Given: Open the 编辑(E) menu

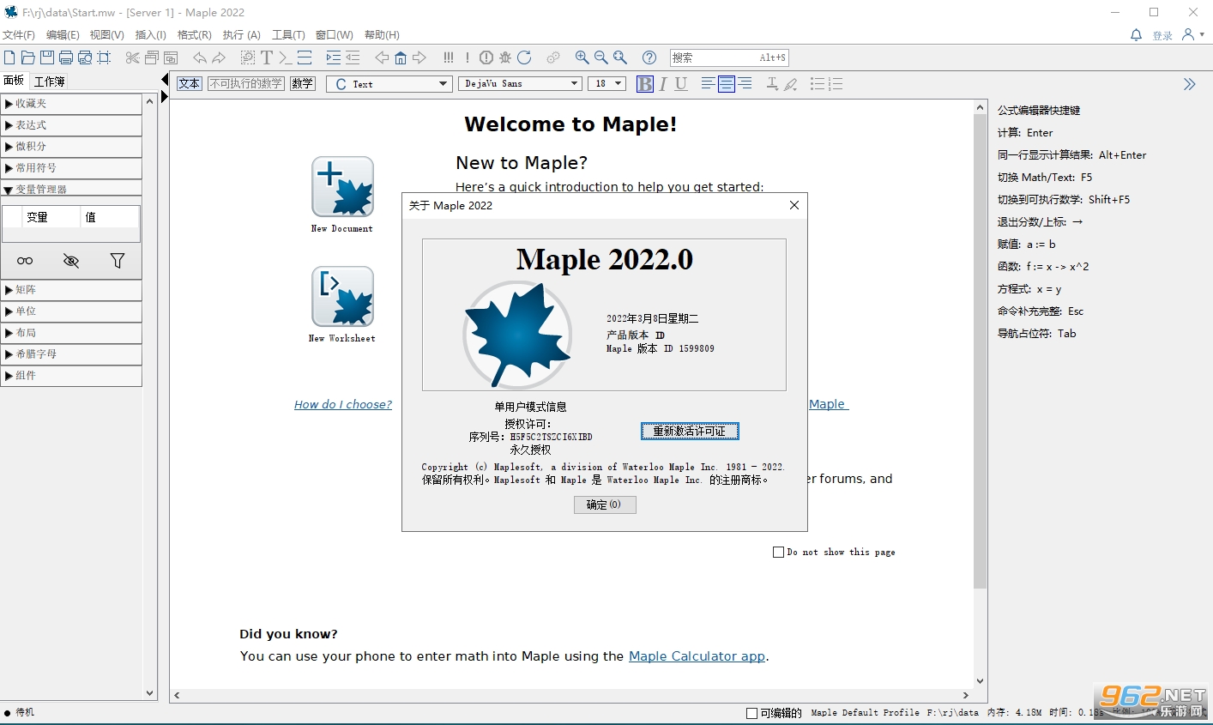Looking at the screenshot, I should 63,35.
